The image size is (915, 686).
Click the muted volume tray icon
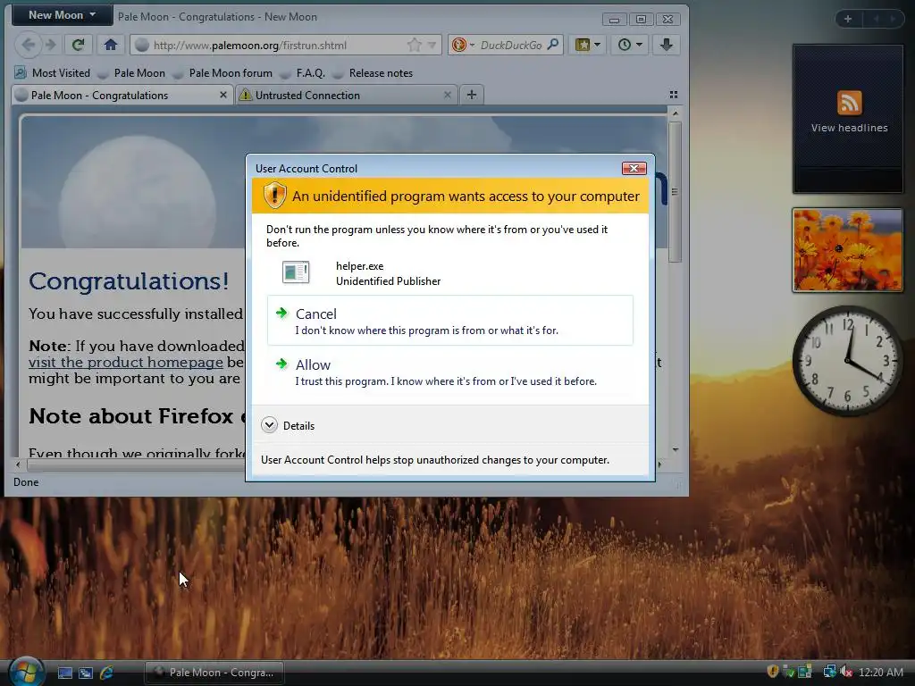click(845, 672)
